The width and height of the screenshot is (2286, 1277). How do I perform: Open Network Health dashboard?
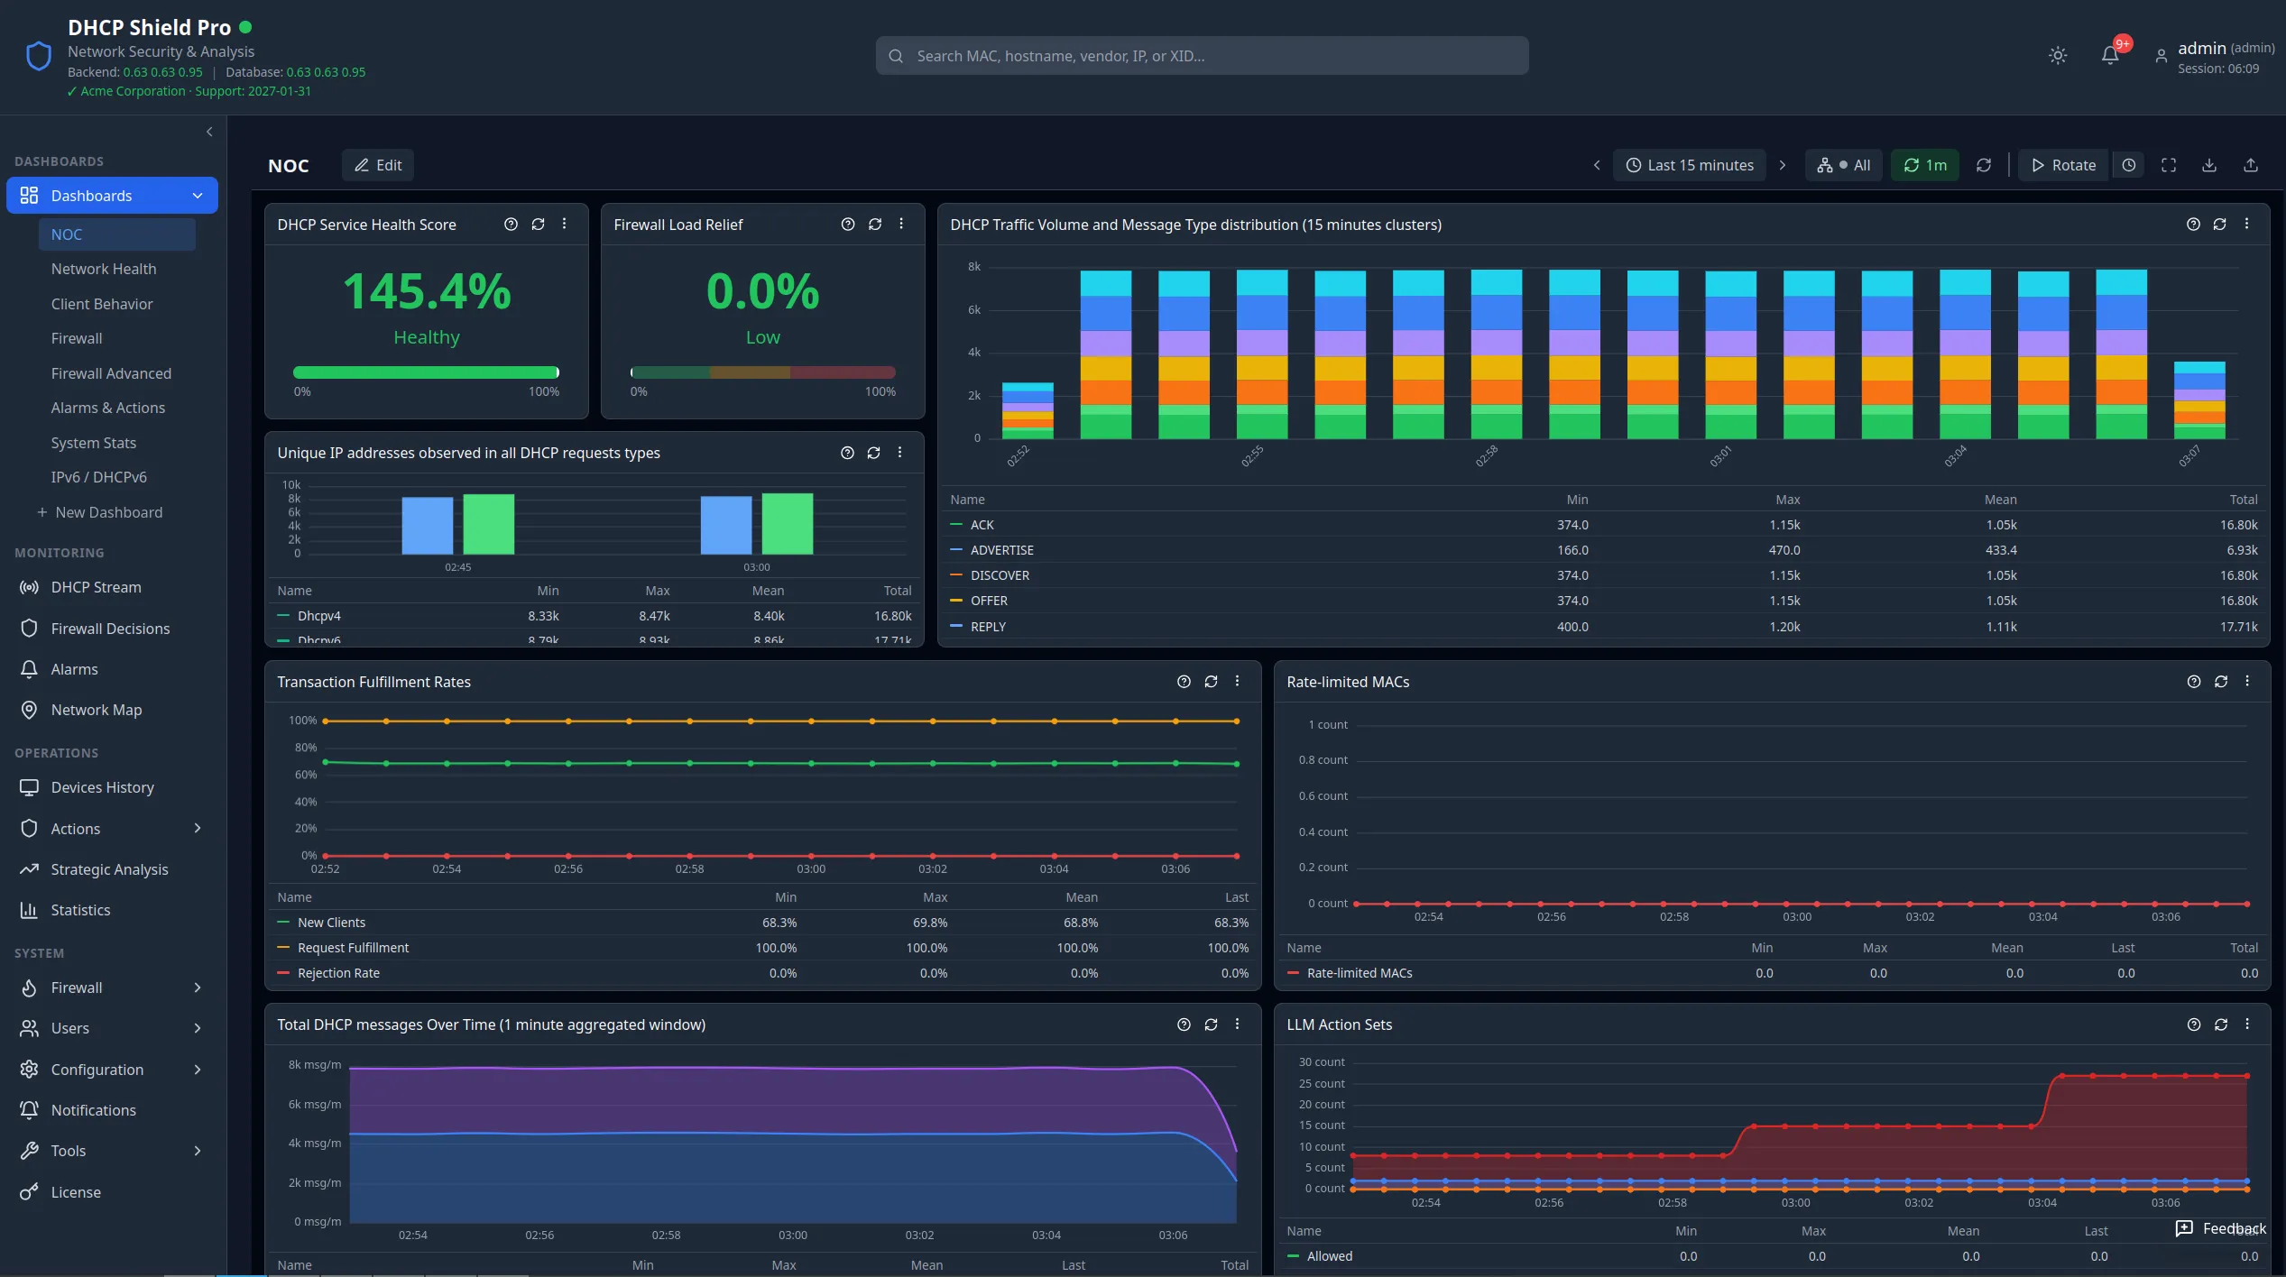point(104,269)
